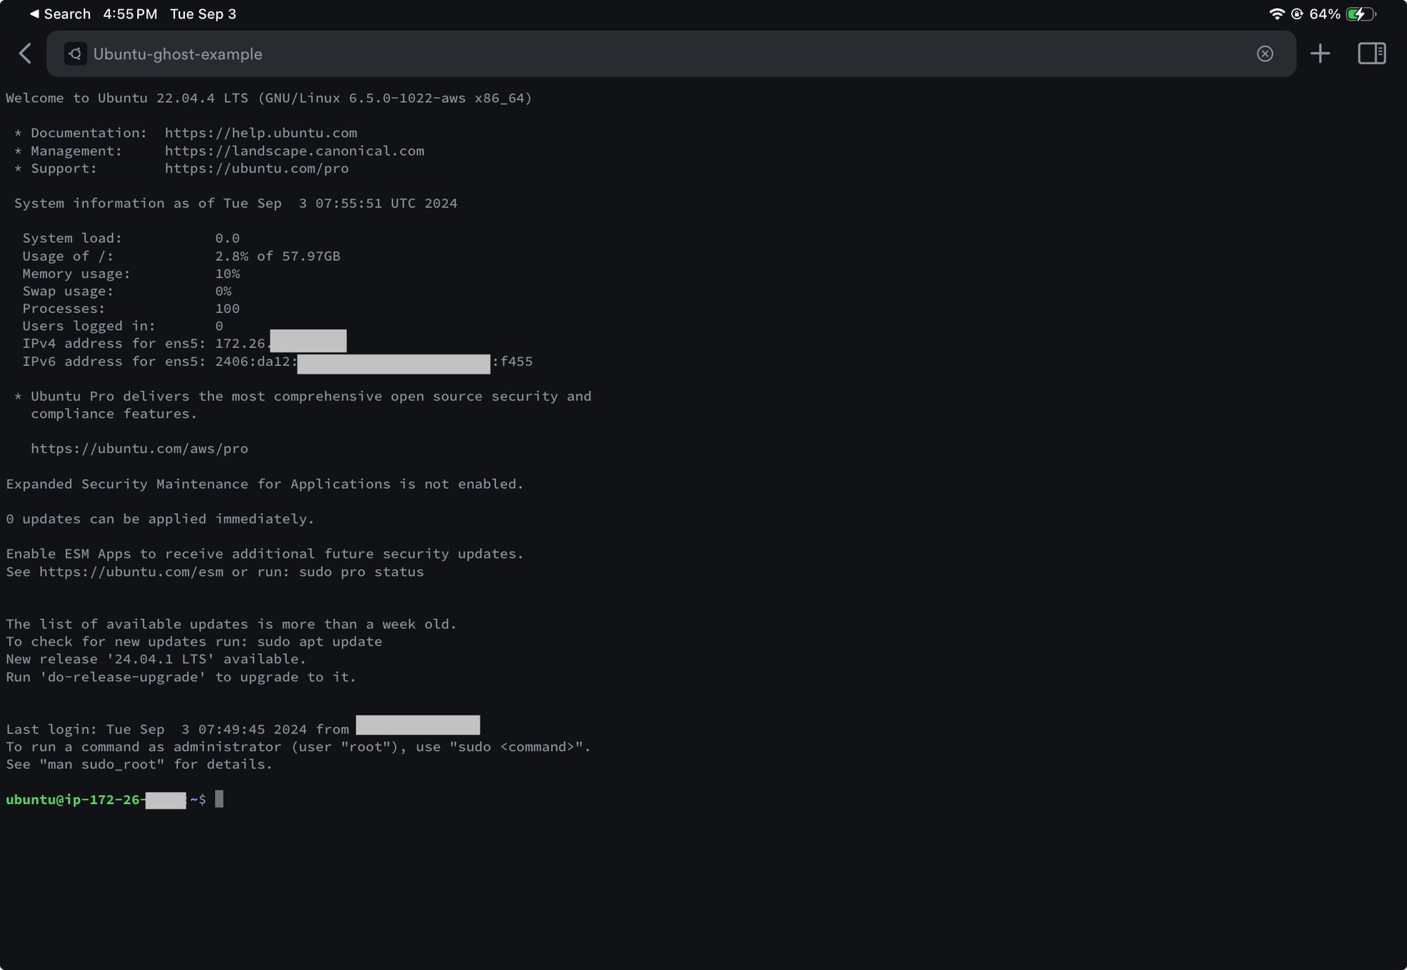Viewport: 1407px width, 970px height.
Task: Click the 'System load:' row
Action: point(131,238)
